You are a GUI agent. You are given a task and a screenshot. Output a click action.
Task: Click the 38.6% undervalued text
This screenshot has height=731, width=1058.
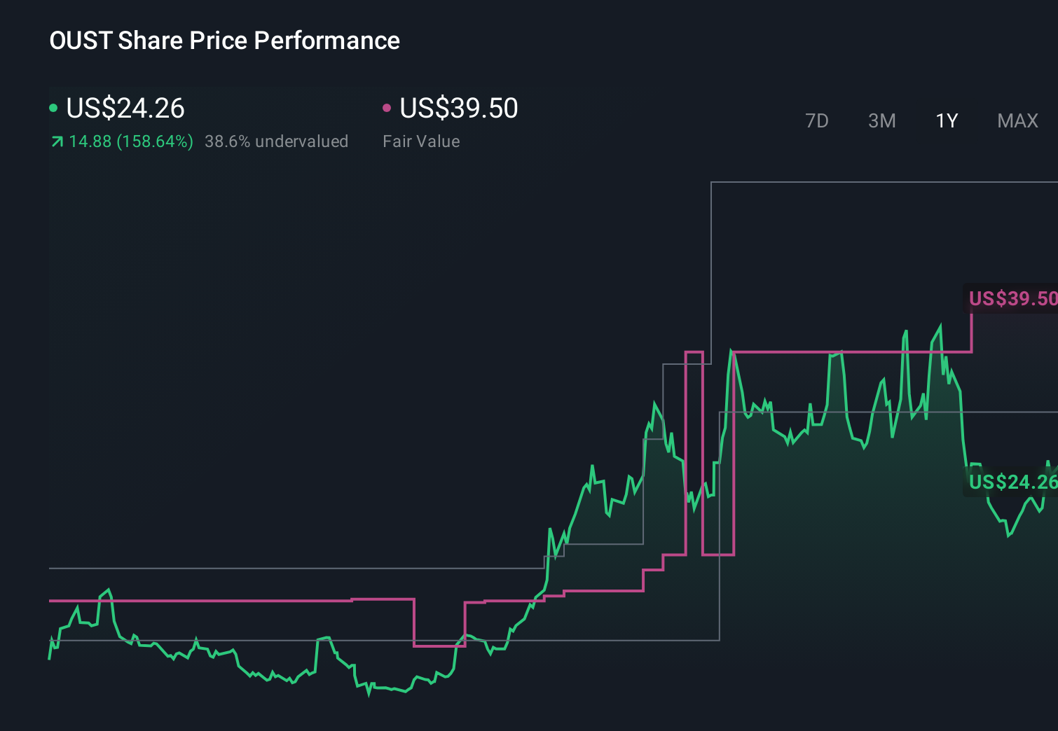[277, 141]
